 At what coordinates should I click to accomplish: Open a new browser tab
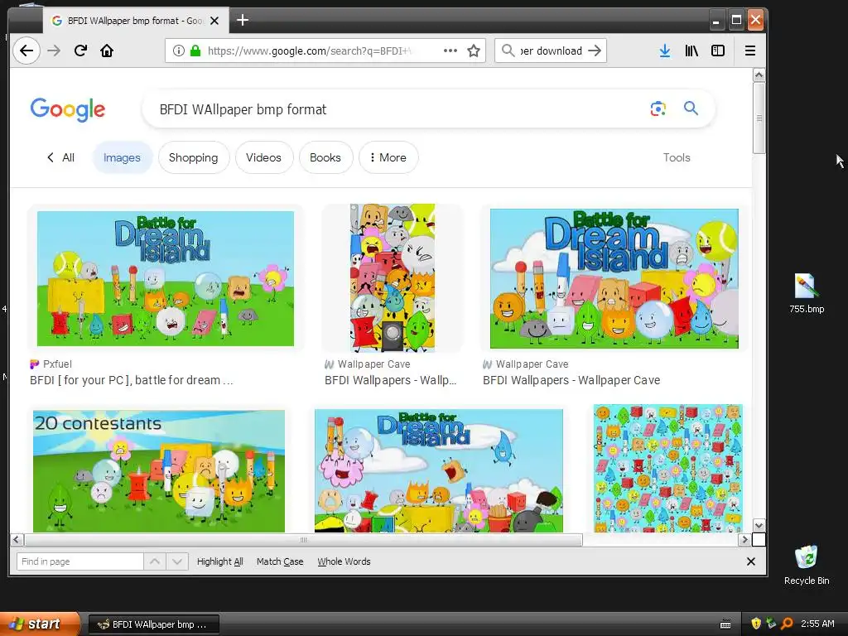pyautogui.click(x=243, y=21)
